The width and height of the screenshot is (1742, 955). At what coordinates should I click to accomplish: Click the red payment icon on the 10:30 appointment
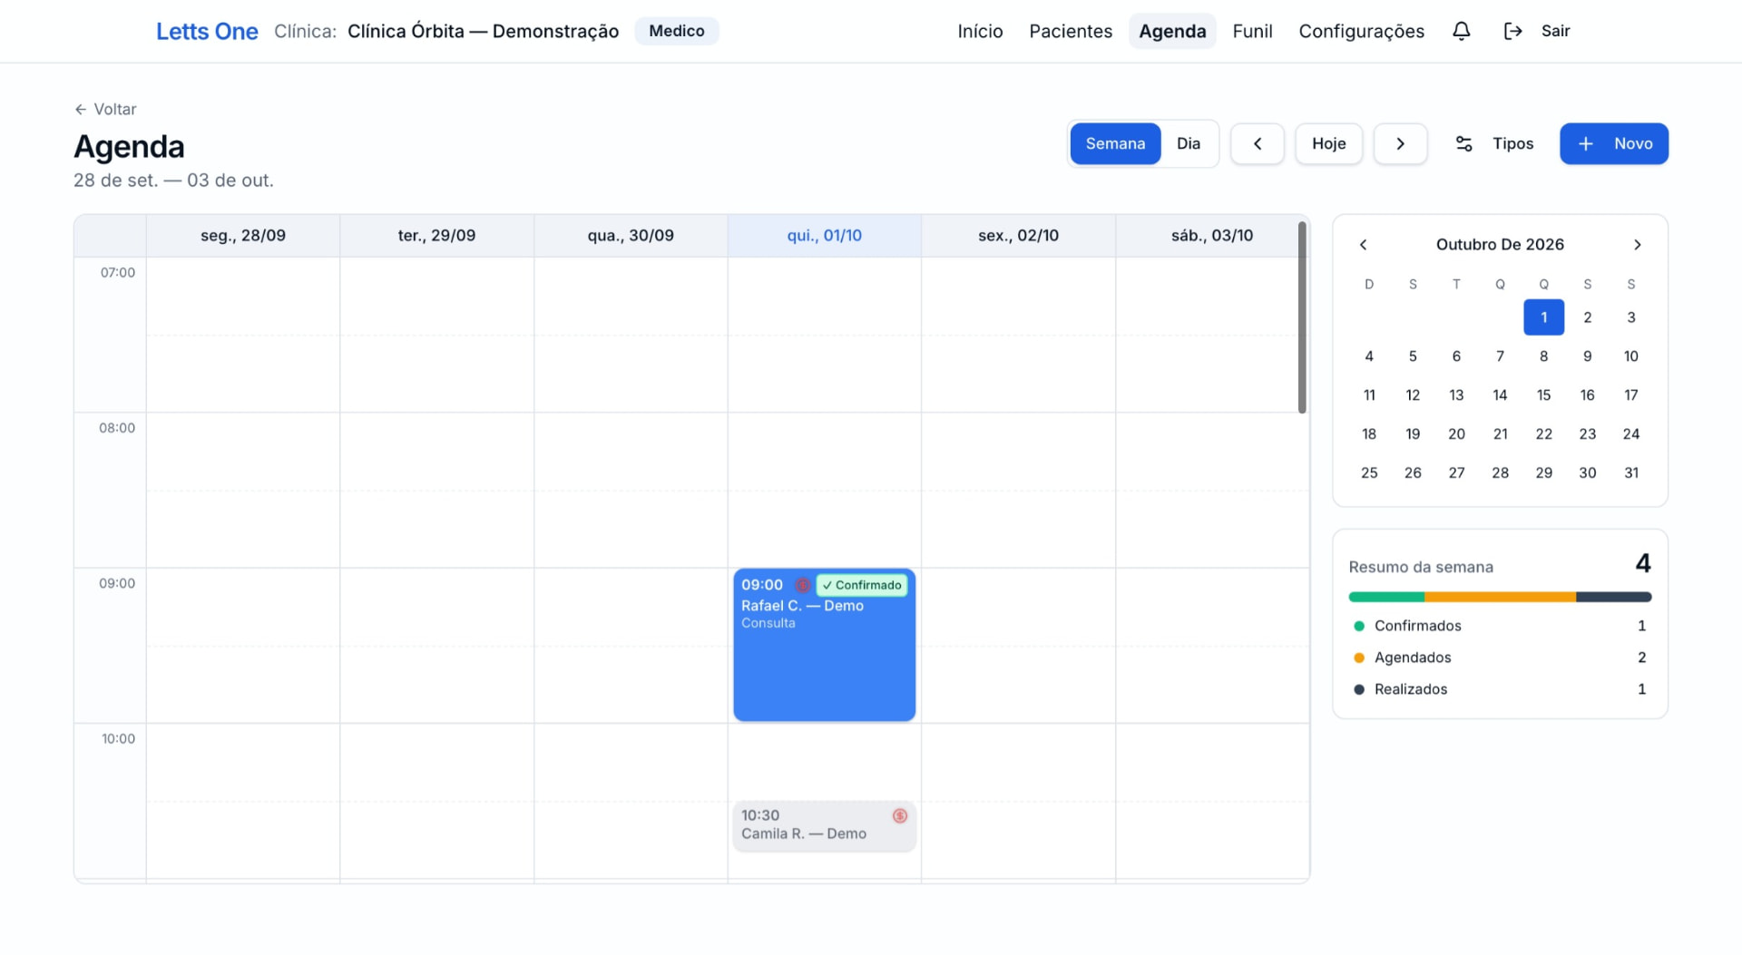[900, 815]
